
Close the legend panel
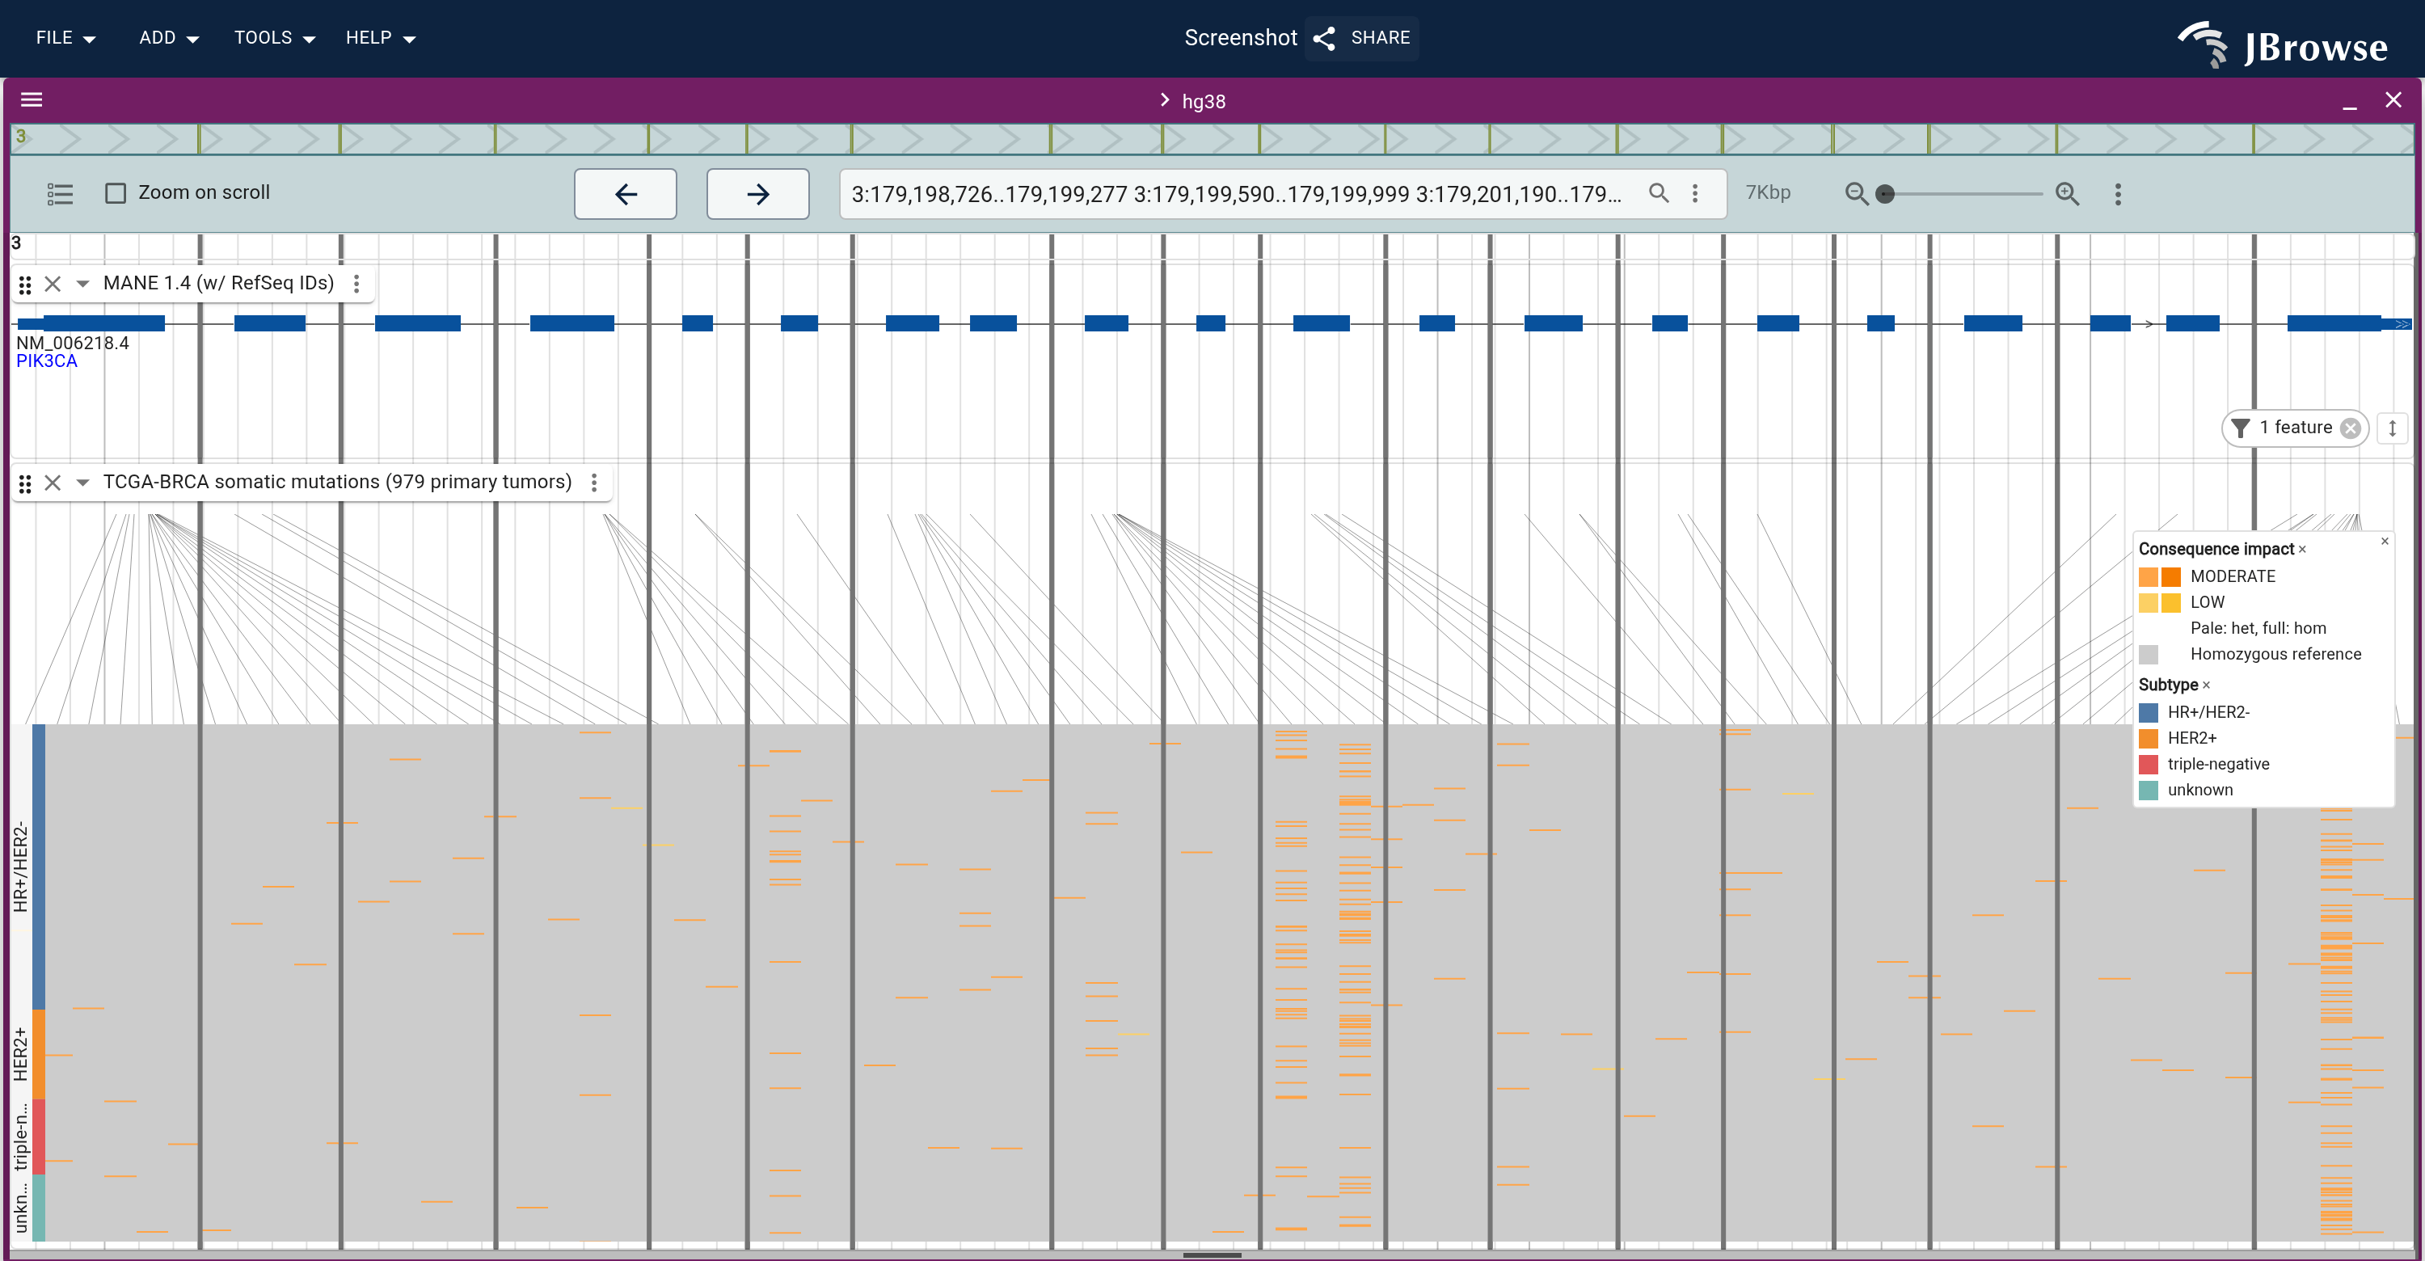click(x=2385, y=541)
